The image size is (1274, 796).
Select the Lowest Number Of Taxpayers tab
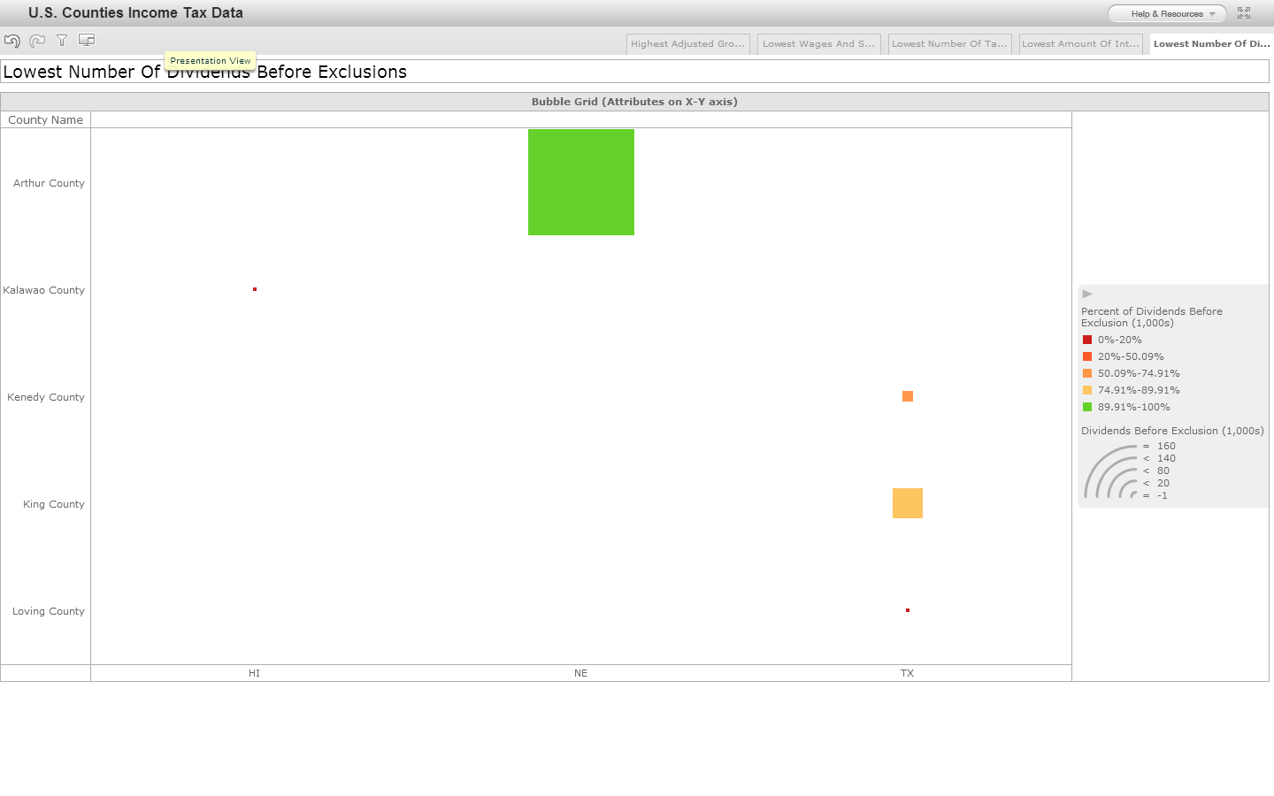click(949, 43)
